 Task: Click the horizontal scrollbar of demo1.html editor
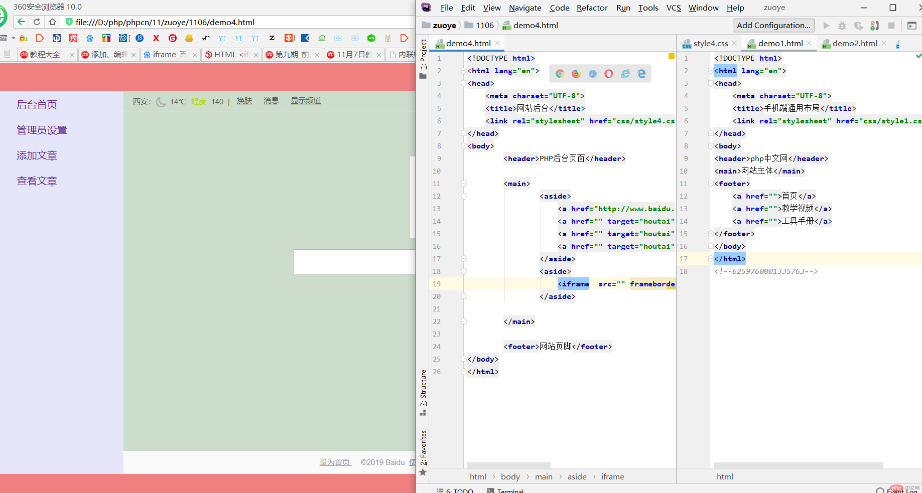click(x=798, y=465)
